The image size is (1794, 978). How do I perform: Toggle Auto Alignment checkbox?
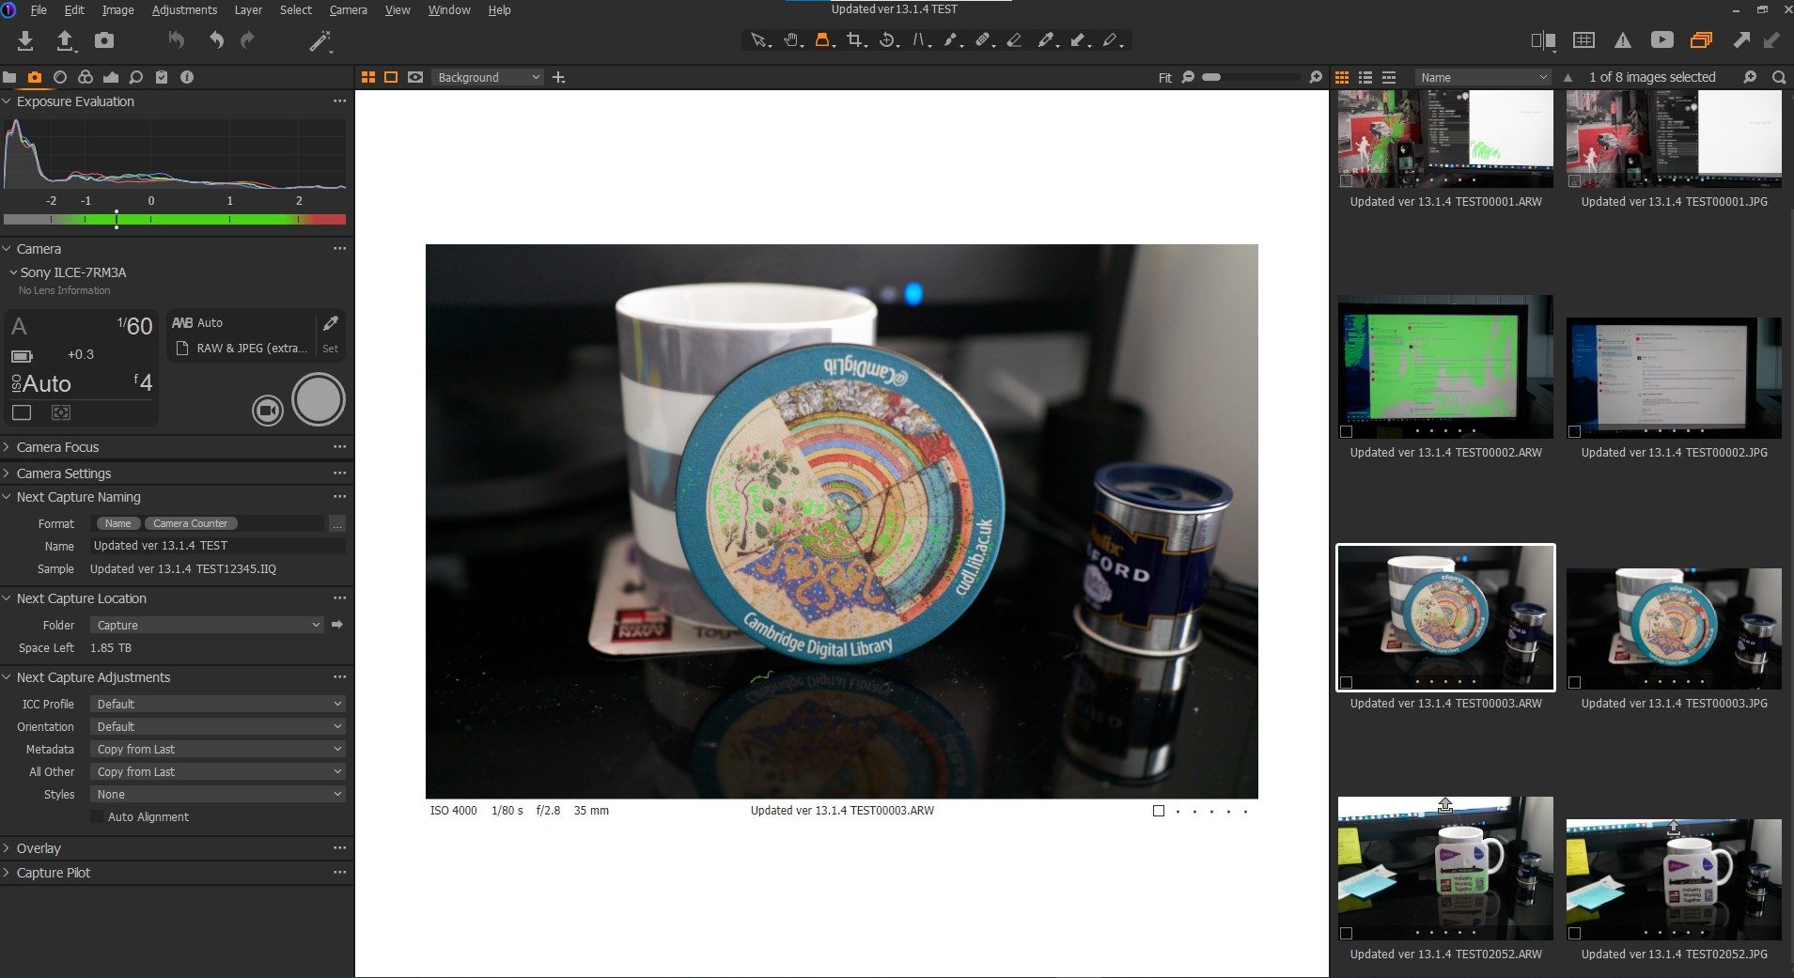pyautogui.click(x=97, y=817)
